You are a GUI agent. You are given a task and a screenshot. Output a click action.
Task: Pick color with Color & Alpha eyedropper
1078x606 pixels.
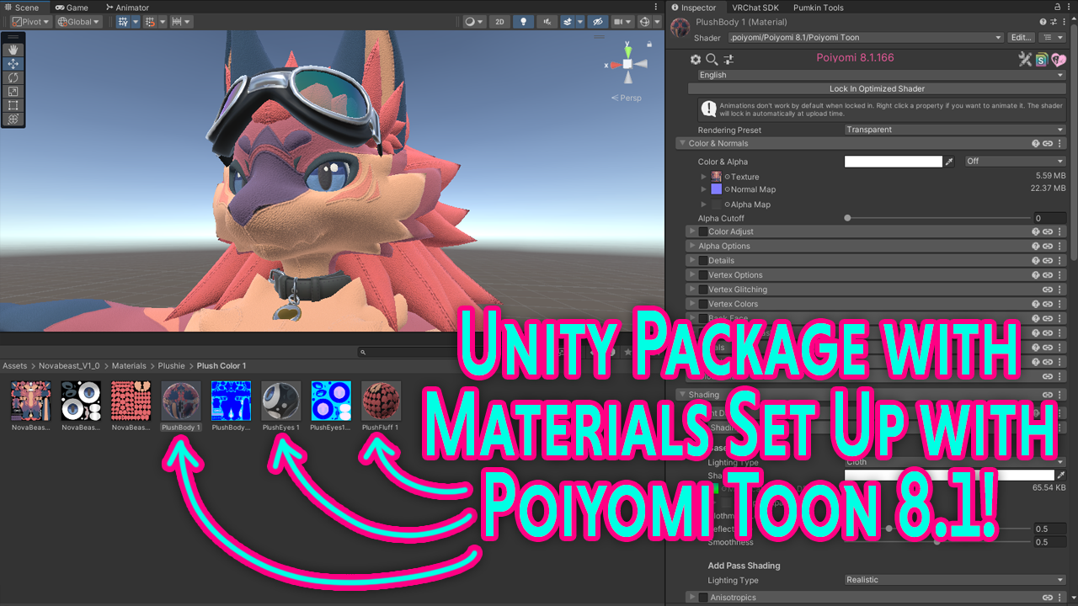(x=950, y=162)
